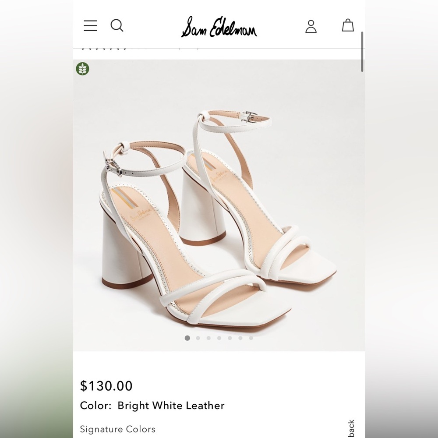Jump to the last carousel image dot
Viewport: 438px width, 438px height.
point(250,338)
